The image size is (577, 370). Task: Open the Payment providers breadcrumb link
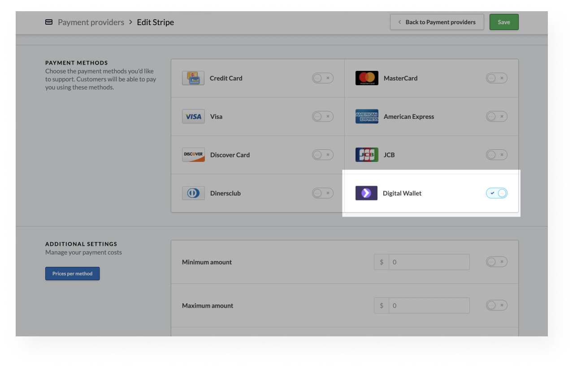pyautogui.click(x=91, y=22)
